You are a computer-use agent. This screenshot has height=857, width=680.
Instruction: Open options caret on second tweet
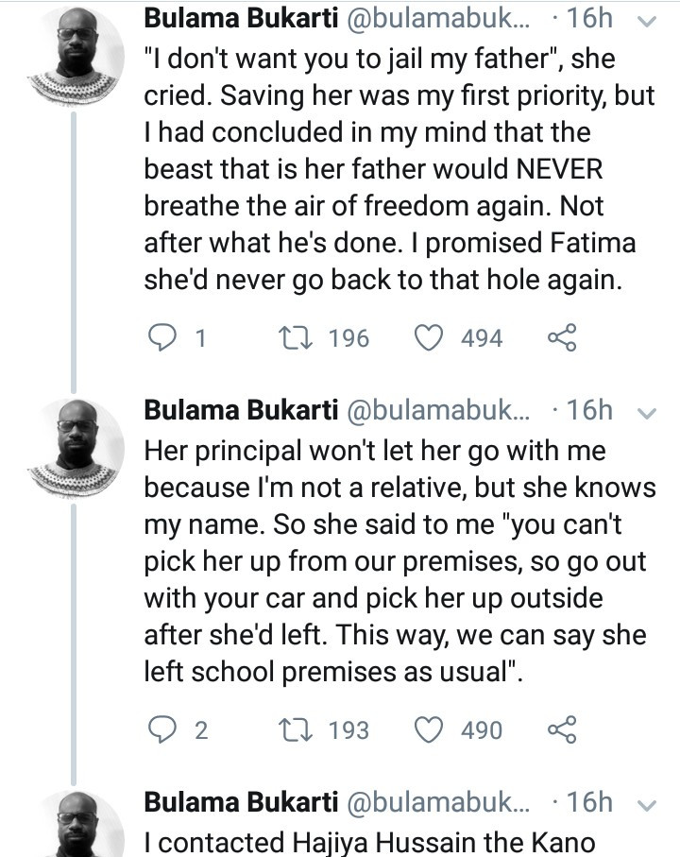(648, 413)
